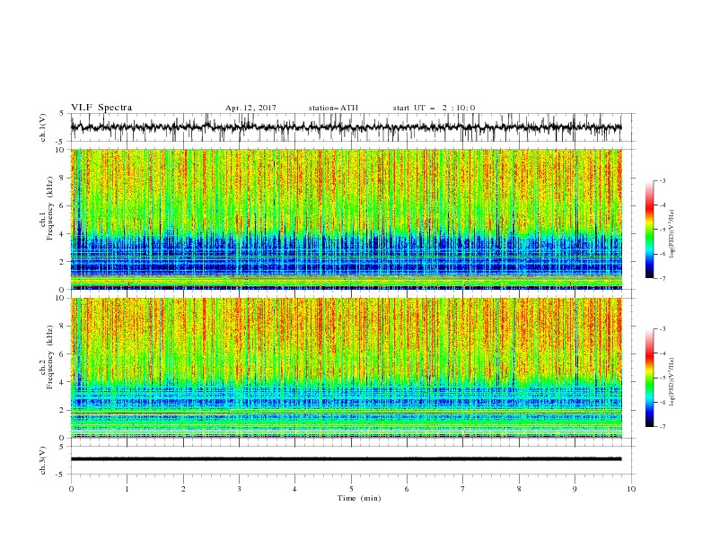Click the "-3" tick on ch.2 colorbar
This screenshot has height=549, width=711.
tap(662, 329)
